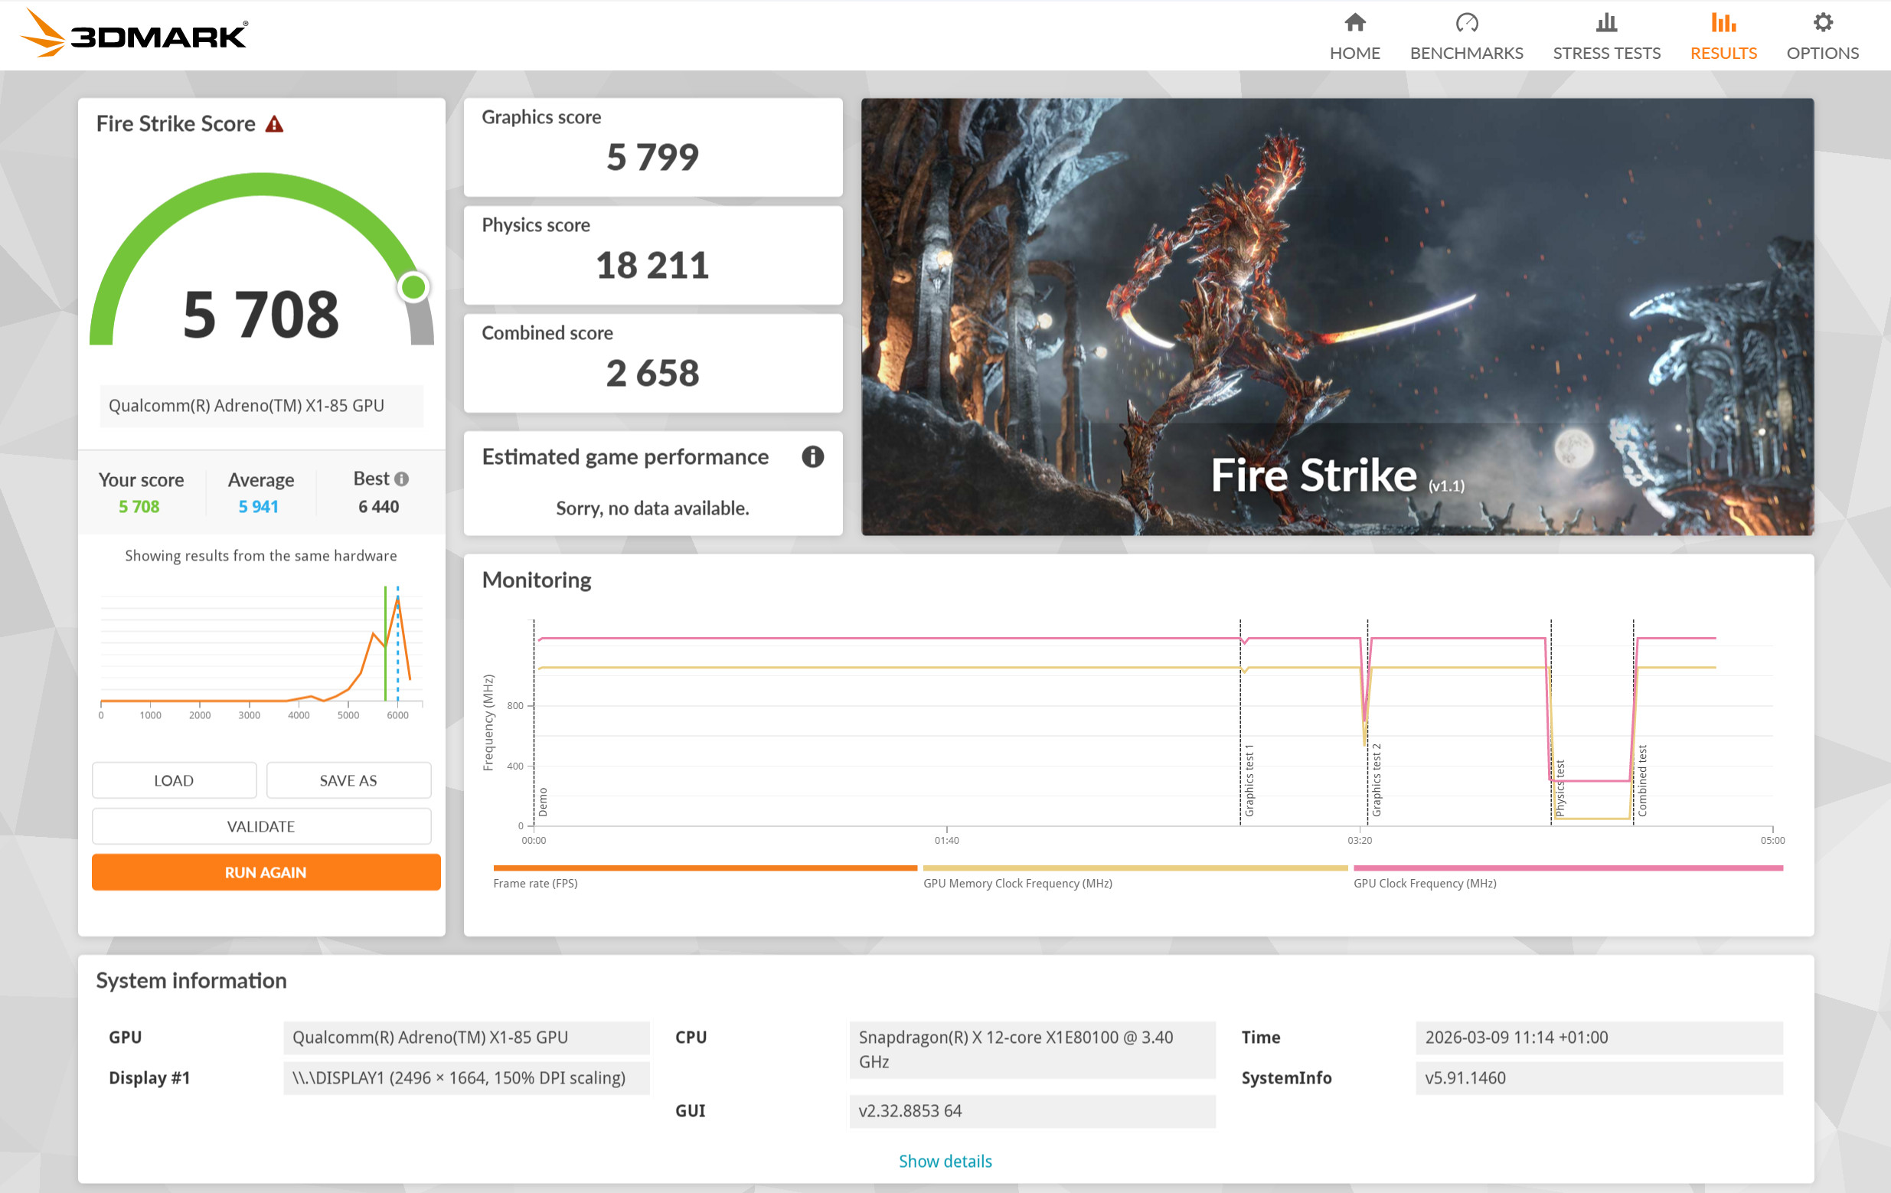Click the VALIDATE button
Image resolution: width=1891 pixels, height=1193 pixels.
[261, 826]
